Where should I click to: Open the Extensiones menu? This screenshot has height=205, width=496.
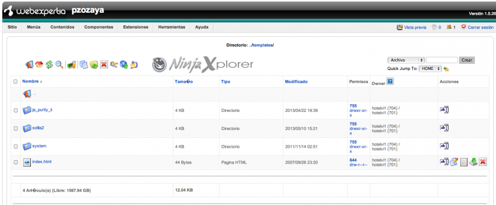coord(136,27)
